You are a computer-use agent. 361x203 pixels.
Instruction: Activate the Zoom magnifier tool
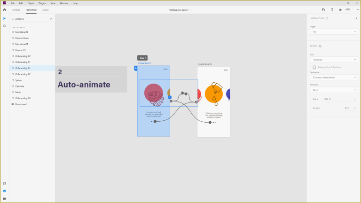tap(5, 26)
